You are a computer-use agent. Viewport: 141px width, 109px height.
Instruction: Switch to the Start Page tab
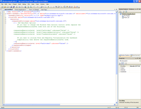(44, 10)
